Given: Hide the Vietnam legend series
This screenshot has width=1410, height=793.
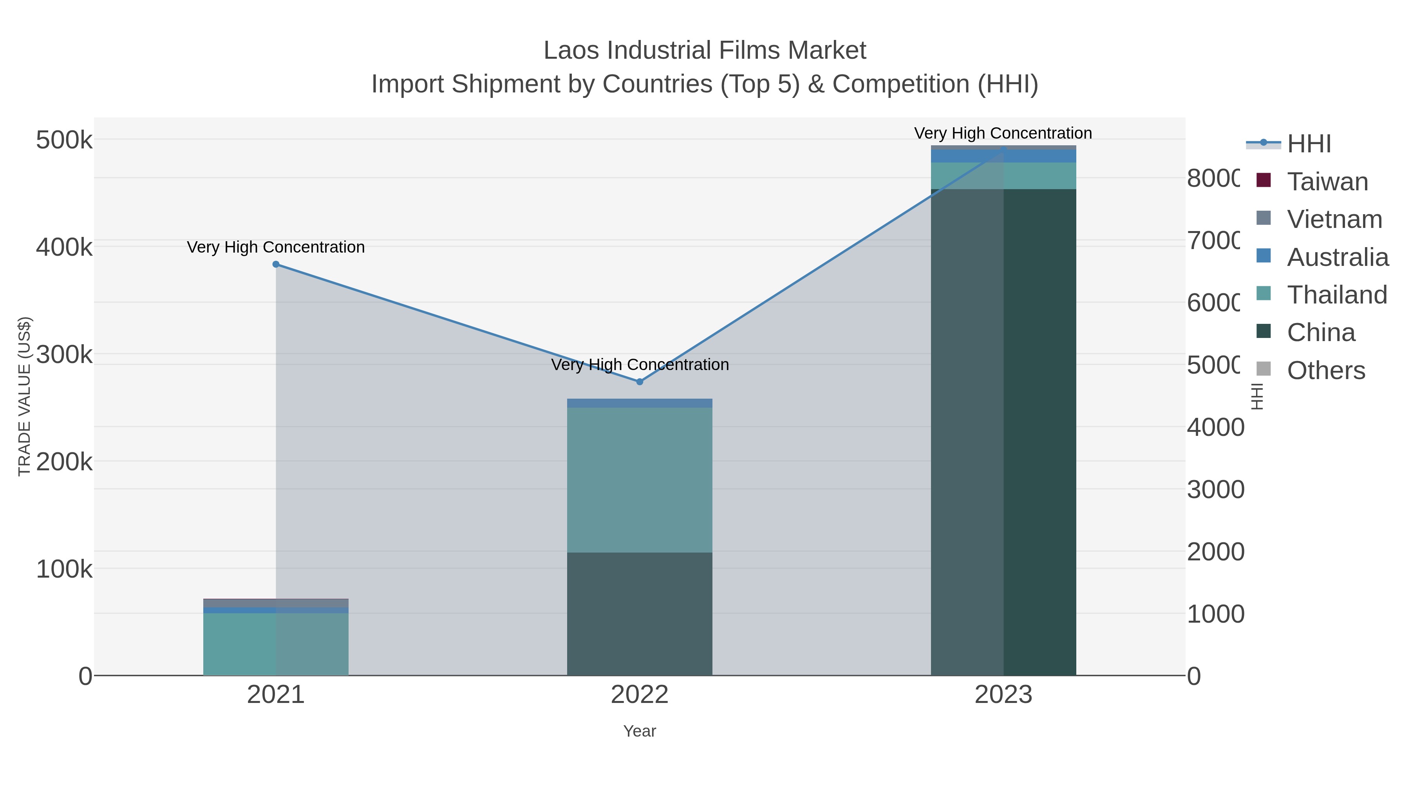Looking at the screenshot, I should (1320, 219).
